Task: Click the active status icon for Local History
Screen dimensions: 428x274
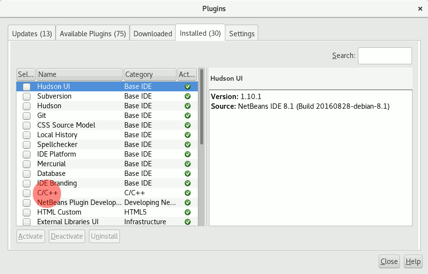Action: pyautogui.click(x=188, y=135)
